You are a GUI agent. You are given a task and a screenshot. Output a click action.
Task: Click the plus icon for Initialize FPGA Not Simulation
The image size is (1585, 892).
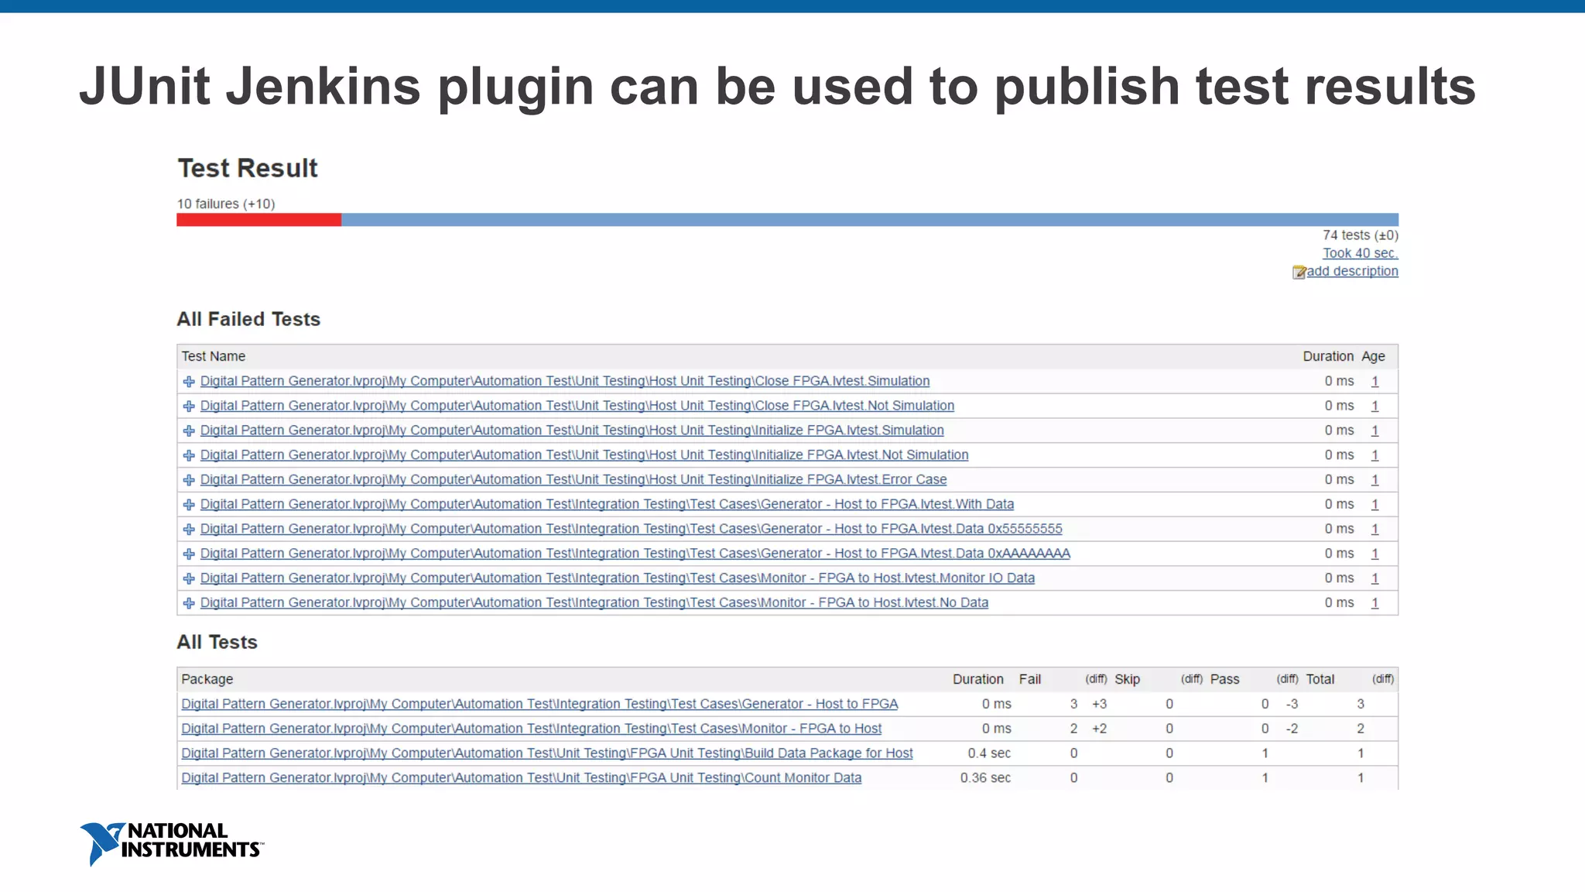tap(189, 455)
